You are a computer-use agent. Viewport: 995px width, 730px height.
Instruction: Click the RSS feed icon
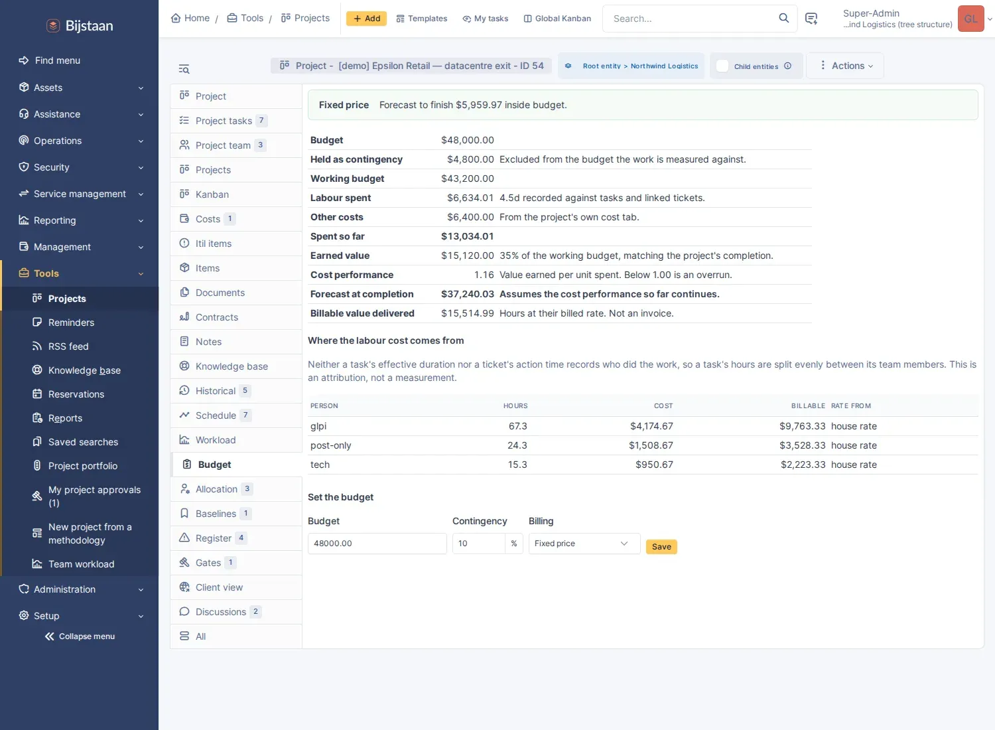(37, 346)
